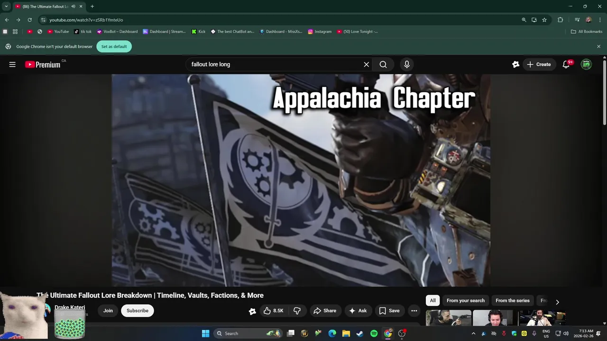
Task: Clear the search query with the X
Action: click(366, 64)
